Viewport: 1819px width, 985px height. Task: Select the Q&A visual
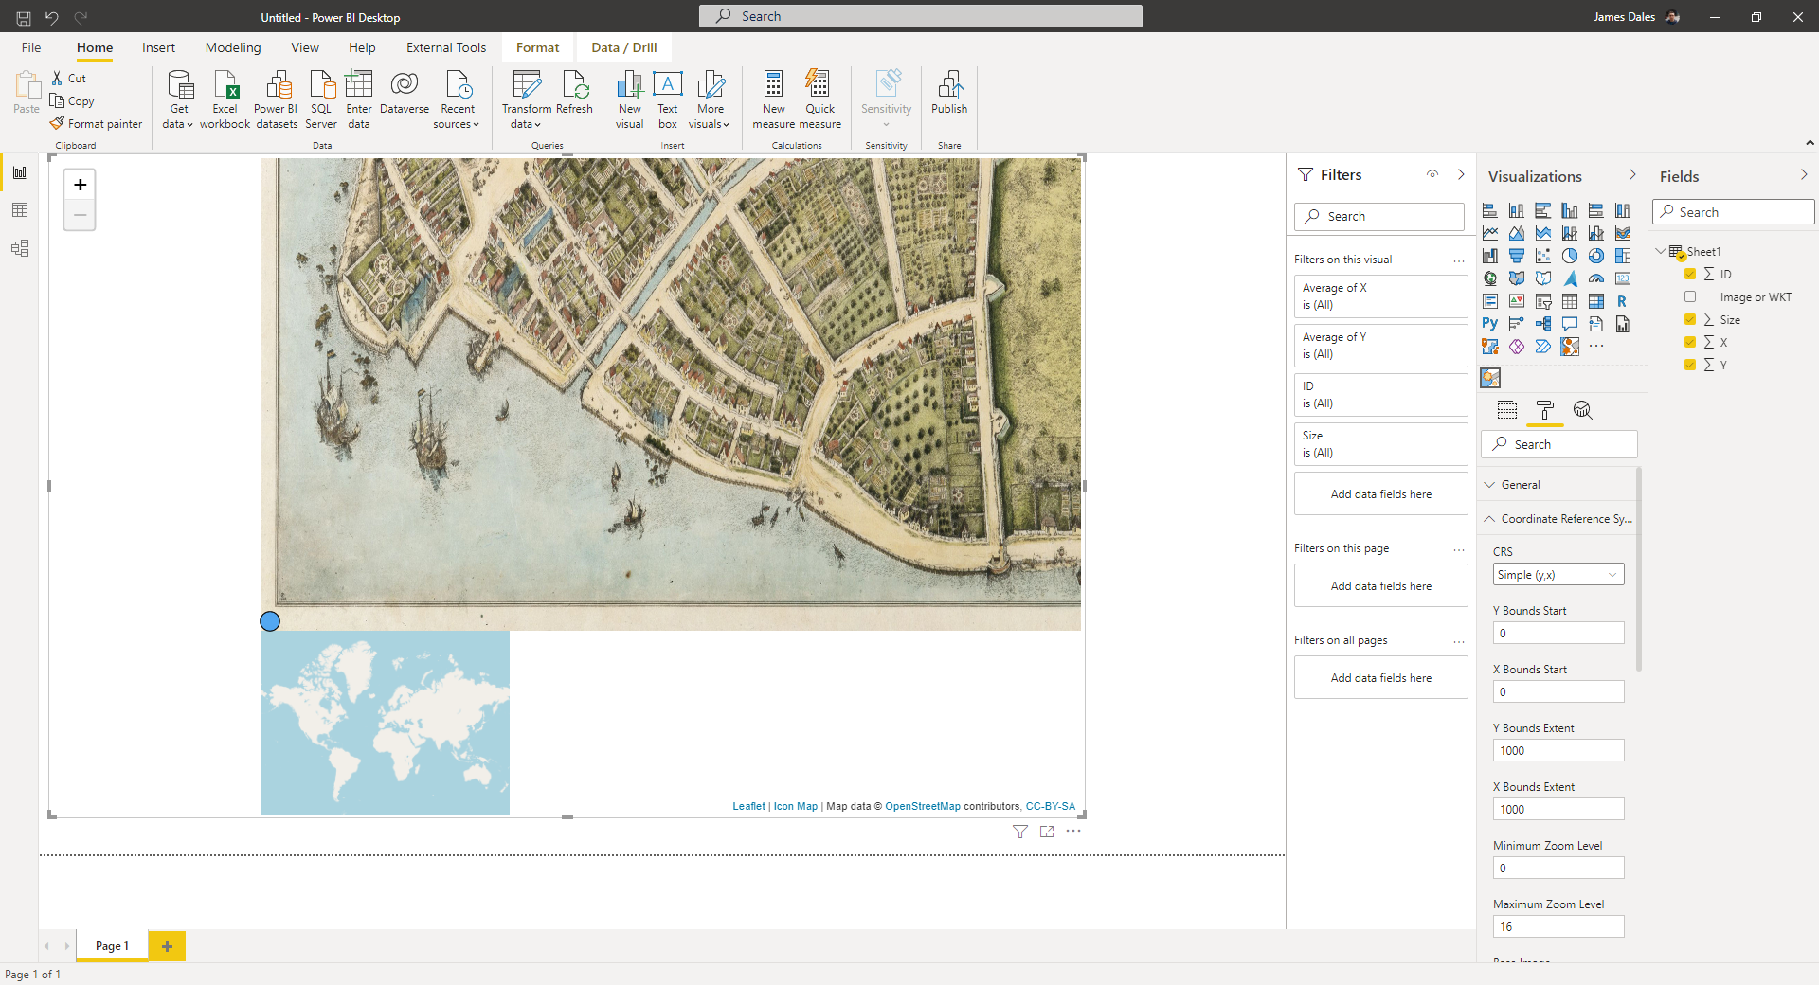click(1570, 324)
